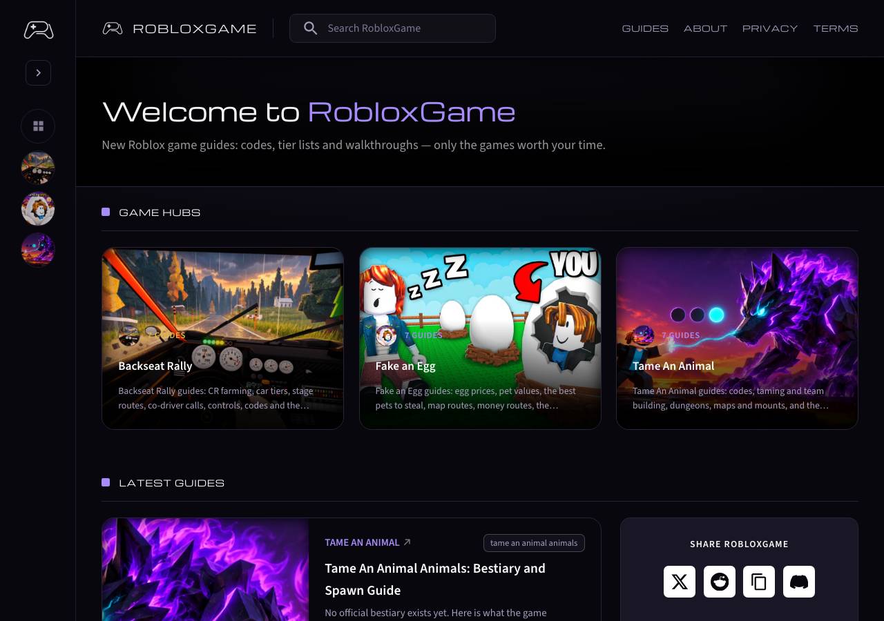Screen dimensions: 884x621
Task: Go to the ABOUT nav item
Action: pyautogui.click(x=705, y=28)
